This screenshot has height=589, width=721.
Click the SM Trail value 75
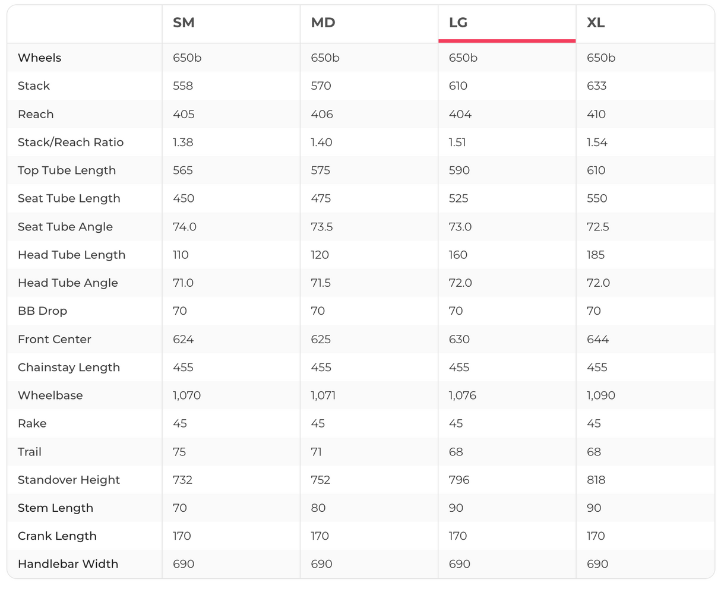tap(179, 452)
